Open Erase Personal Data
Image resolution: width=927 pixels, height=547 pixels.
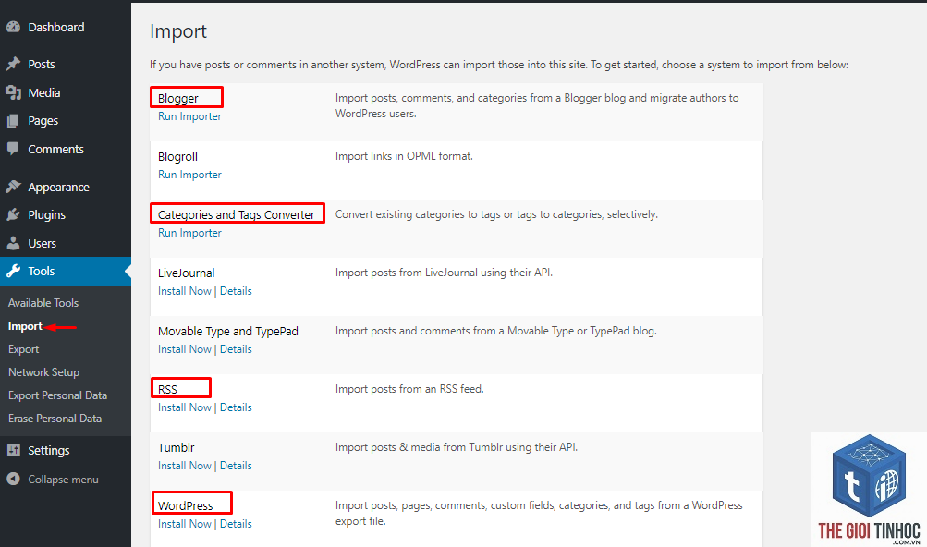[55, 419]
